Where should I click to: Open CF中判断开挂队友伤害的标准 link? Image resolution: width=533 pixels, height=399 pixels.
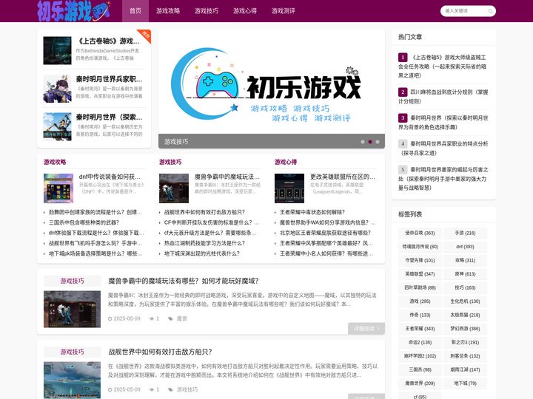[212, 222]
